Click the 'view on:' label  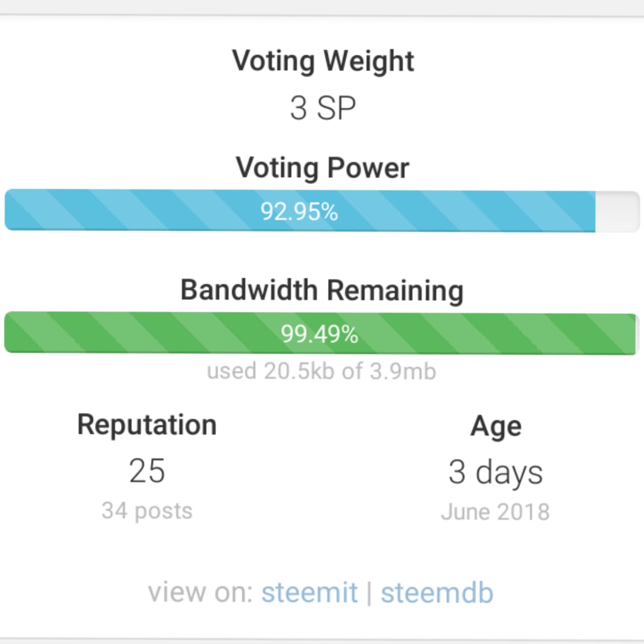200,592
